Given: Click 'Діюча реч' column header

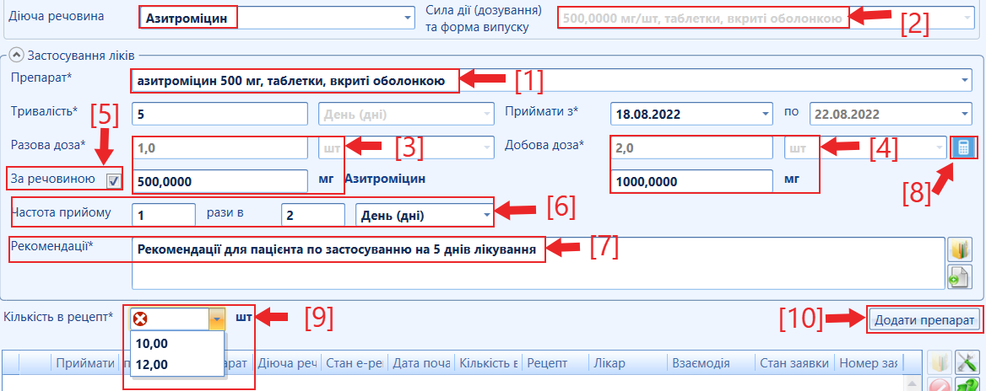Looking at the screenshot, I should click(288, 362).
